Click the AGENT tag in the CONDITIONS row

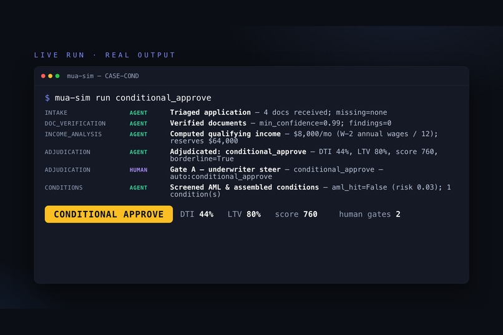point(139,188)
